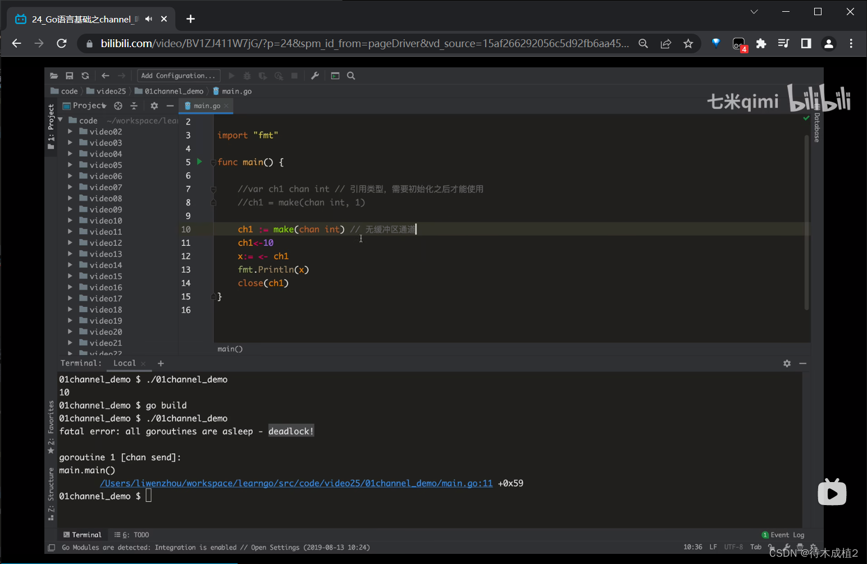Viewport: 867px width, 564px height.
Task: Mute the bilibili browser tab audio
Action: 149,19
